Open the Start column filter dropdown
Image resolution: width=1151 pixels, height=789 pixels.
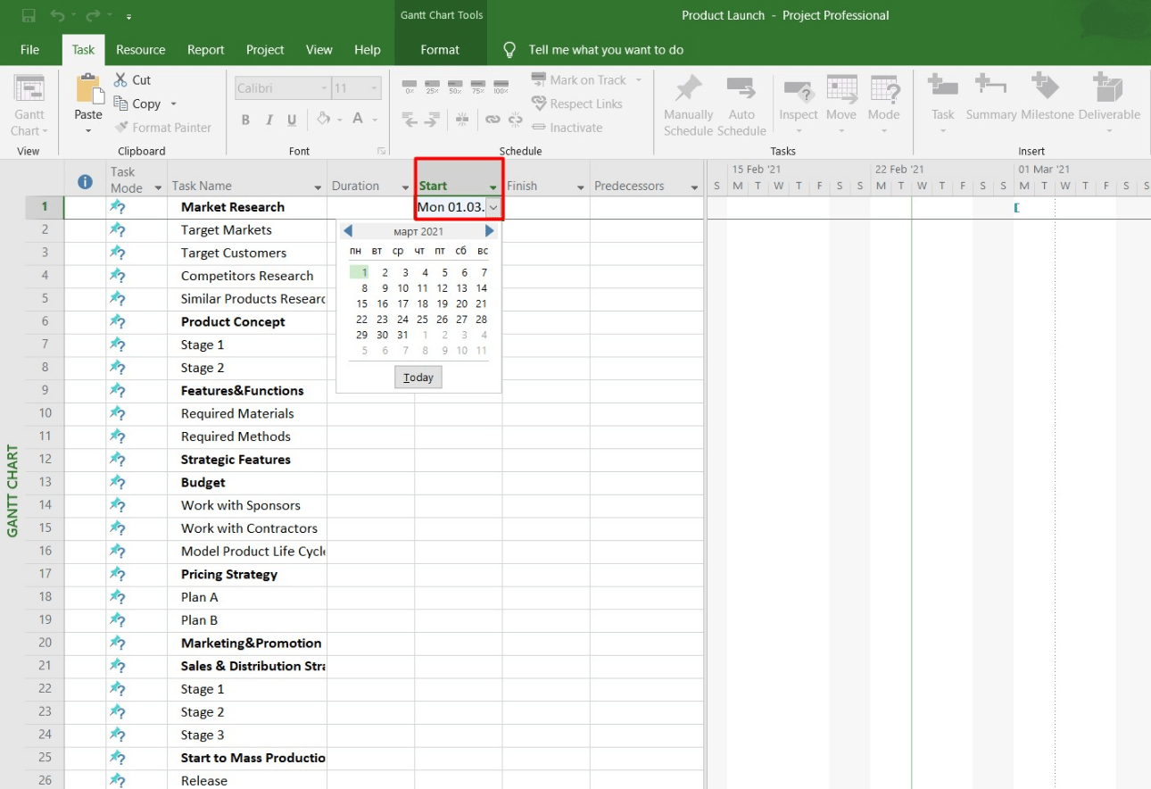click(x=493, y=187)
